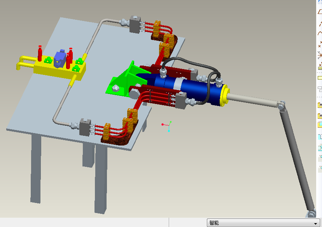Select the Datum Plane tool icon
This screenshot has width=322, height=227.
click(x=320, y=12)
